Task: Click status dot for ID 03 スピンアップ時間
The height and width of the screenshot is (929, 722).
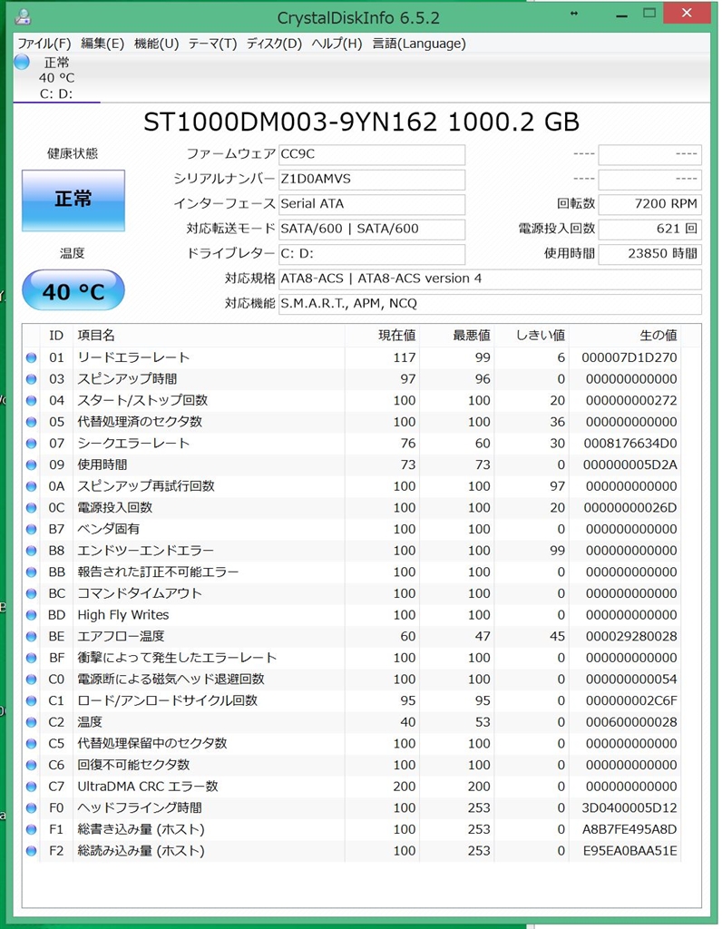Action: pyautogui.click(x=32, y=379)
